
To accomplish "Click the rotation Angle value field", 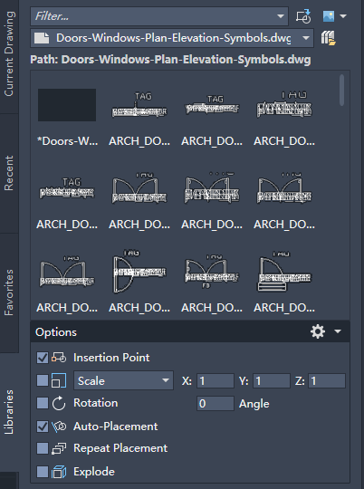I will click(x=216, y=404).
